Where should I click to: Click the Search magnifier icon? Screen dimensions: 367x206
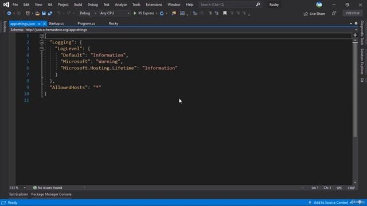tap(257, 5)
